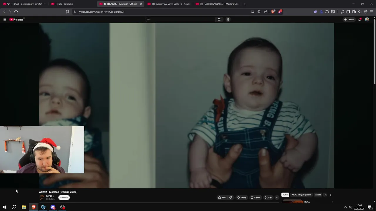This screenshot has height=211, width=376.
Task: Open Leo AI sparkle icon
Action: point(360,12)
